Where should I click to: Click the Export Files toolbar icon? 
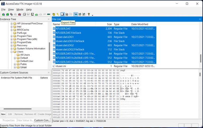pyautogui.click(x=62, y=14)
